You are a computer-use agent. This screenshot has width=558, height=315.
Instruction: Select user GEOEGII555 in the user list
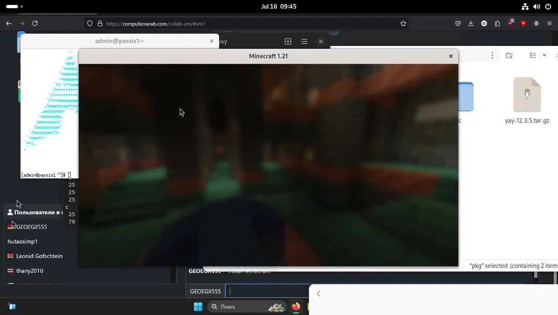(x=31, y=226)
